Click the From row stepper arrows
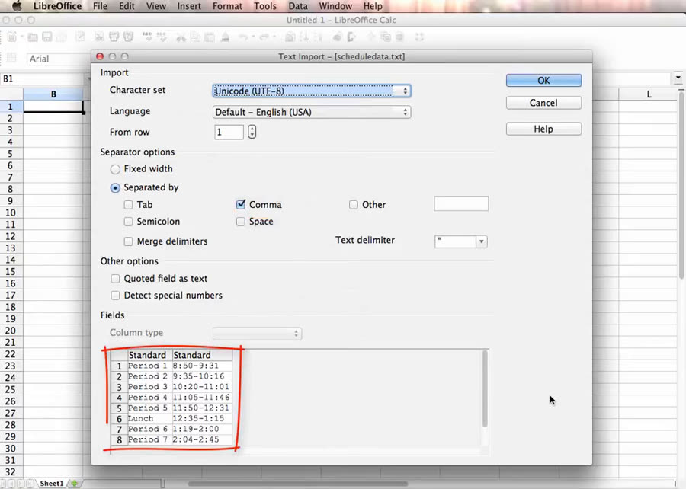 (x=252, y=132)
